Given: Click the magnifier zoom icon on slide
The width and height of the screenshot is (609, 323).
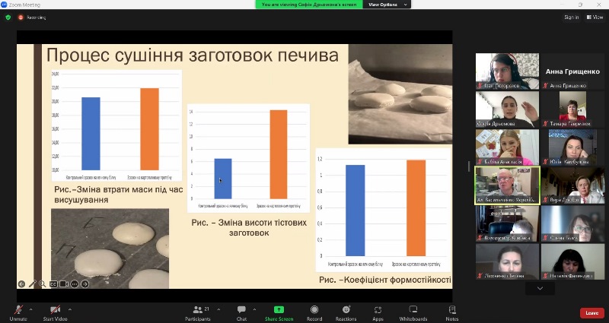Looking at the screenshot, I should pyautogui.click(x=43, y=284).
